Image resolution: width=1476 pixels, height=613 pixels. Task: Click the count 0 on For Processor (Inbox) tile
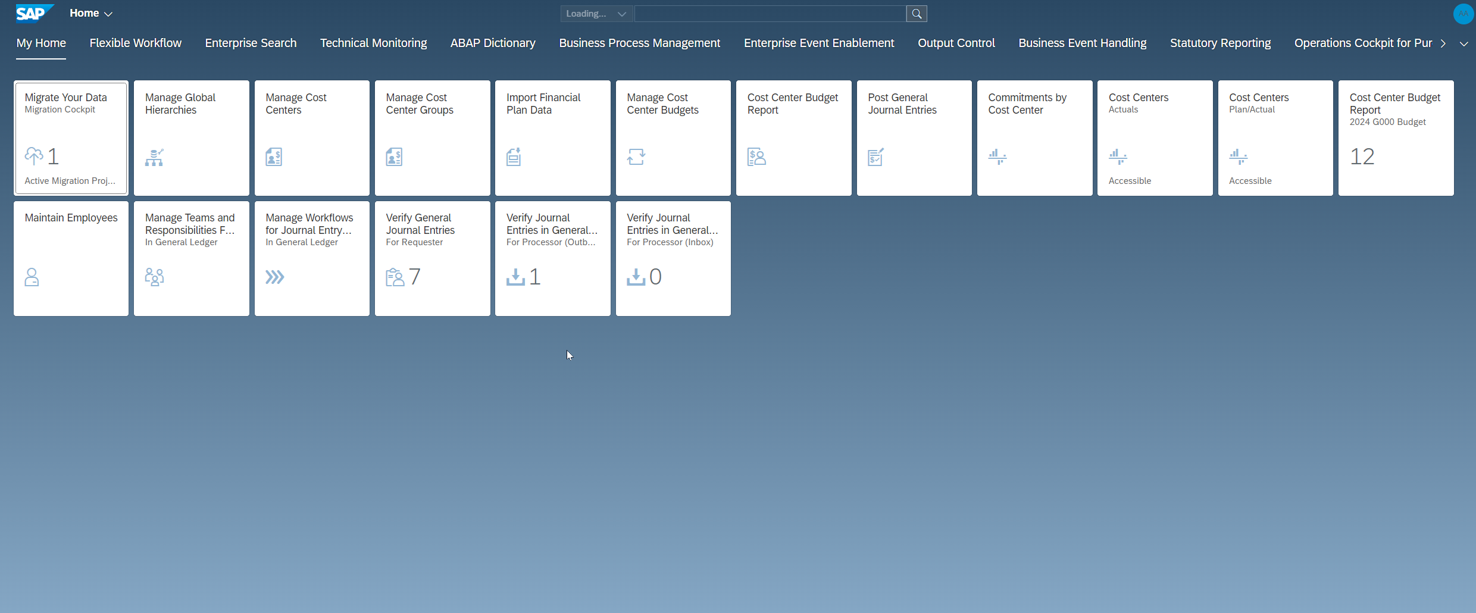(x=656, y=277)
